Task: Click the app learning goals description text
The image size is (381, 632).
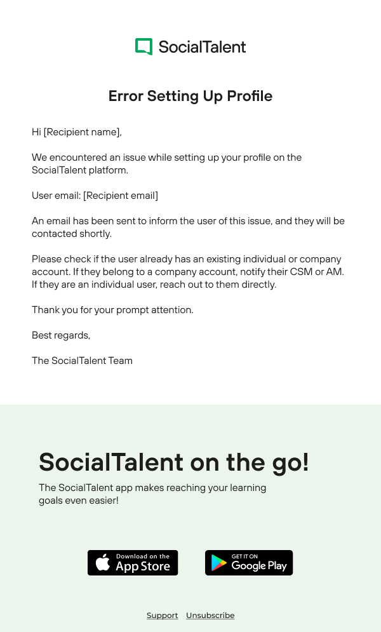Action: [x=152, y=494]
